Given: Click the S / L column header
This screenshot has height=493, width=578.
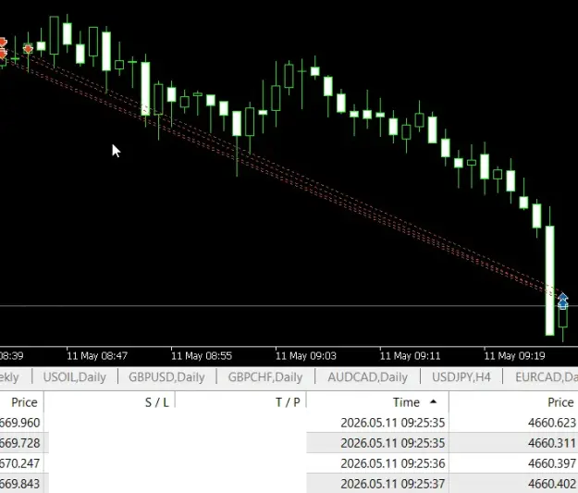Looking at the screenshot, I should [x=157, y=402].
